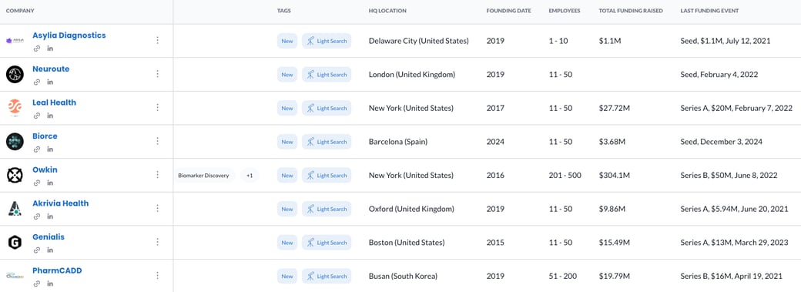The image size is (801, 292).
Task: Select Barcelona (Spain) location cell
Action: [398, 142]
